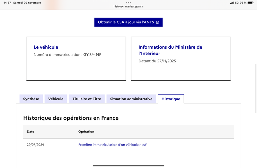
Task: Tap the three-dot multitasking icon
Action: pos(128,3)
